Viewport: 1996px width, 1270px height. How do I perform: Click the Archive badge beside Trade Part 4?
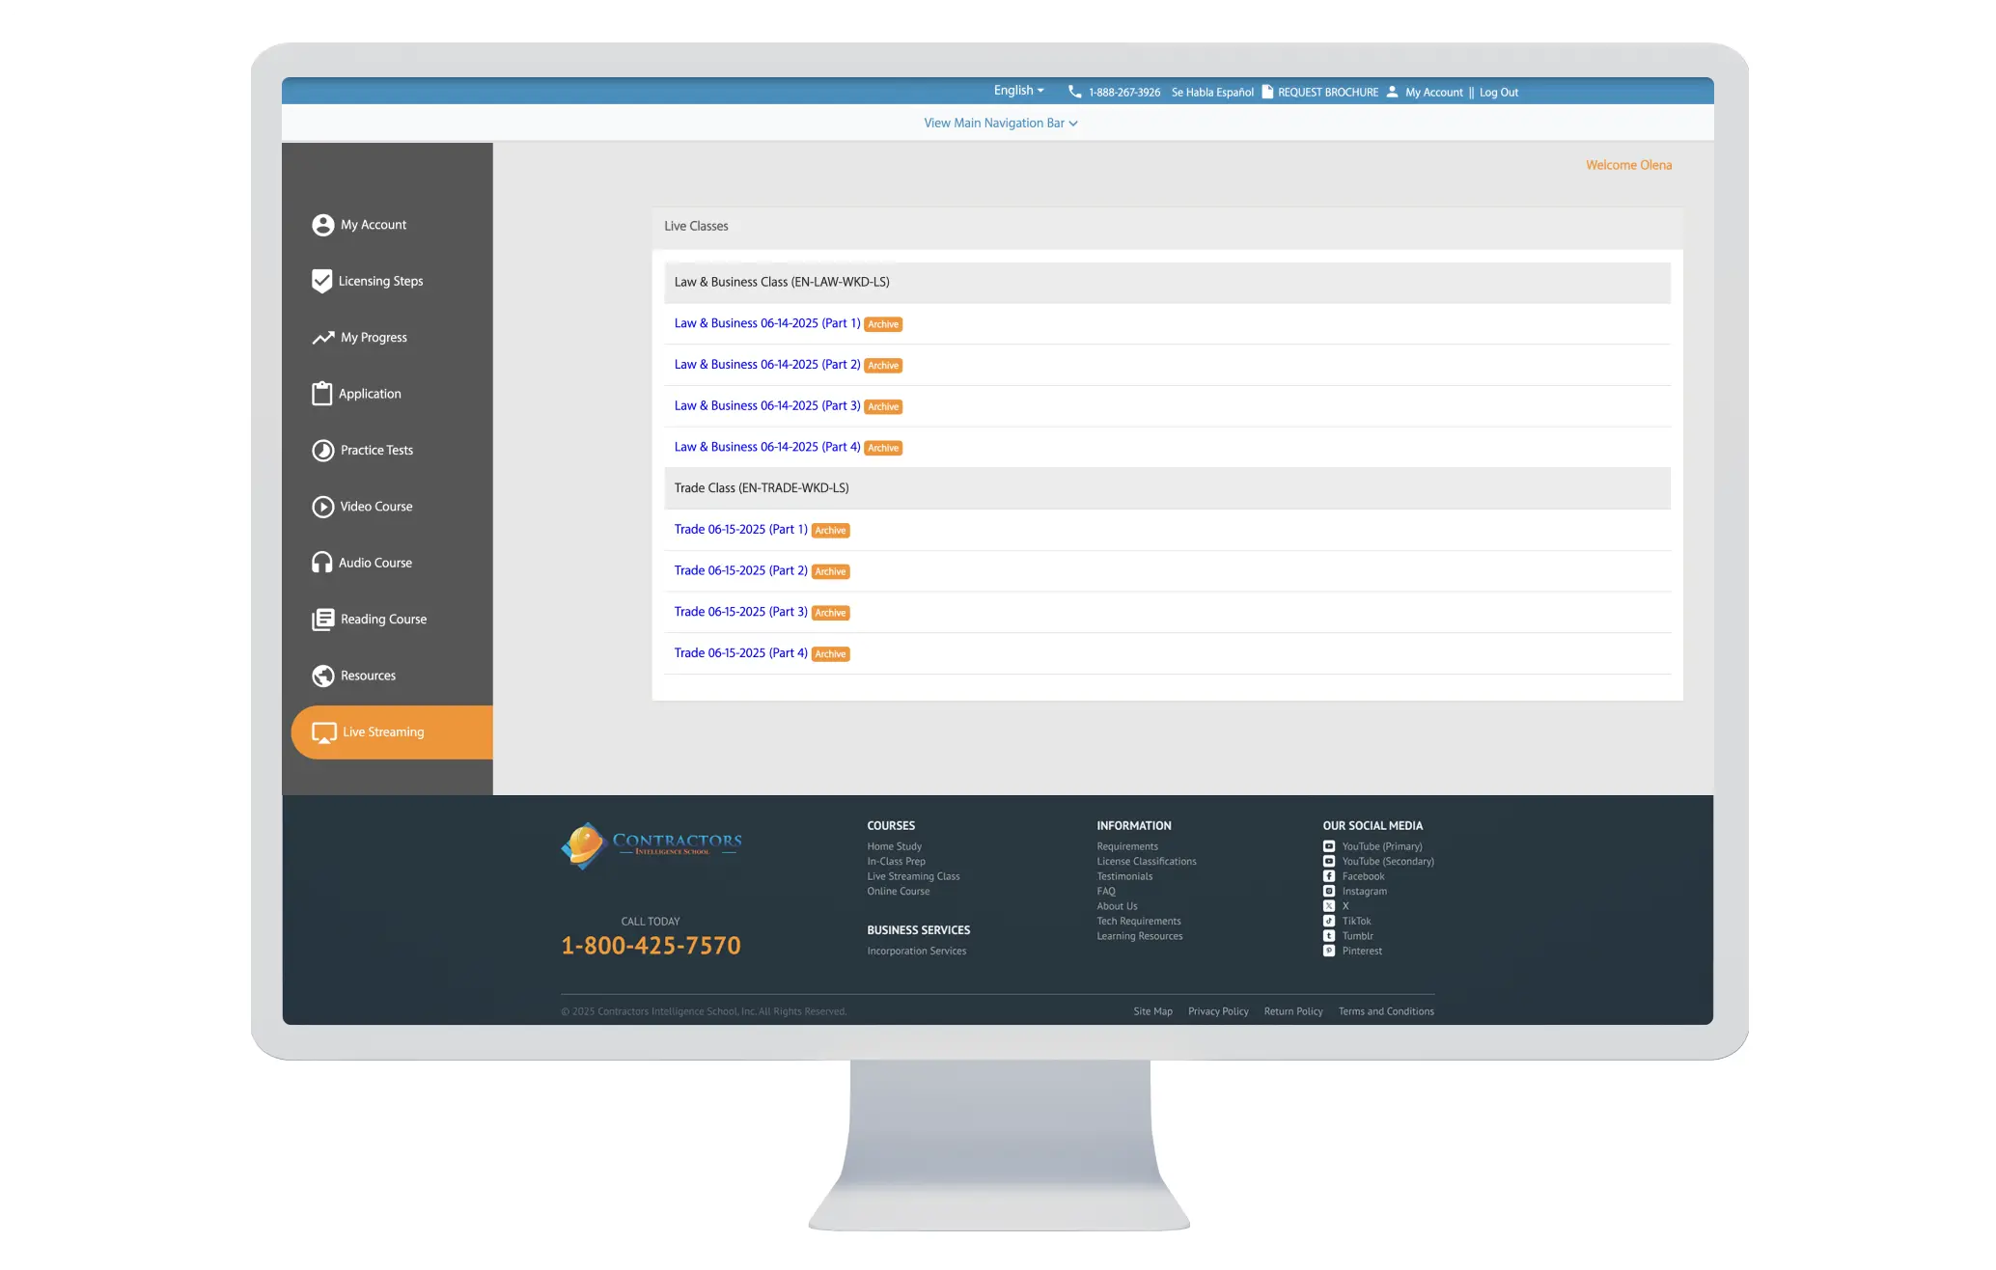click(x=830, y=654)
